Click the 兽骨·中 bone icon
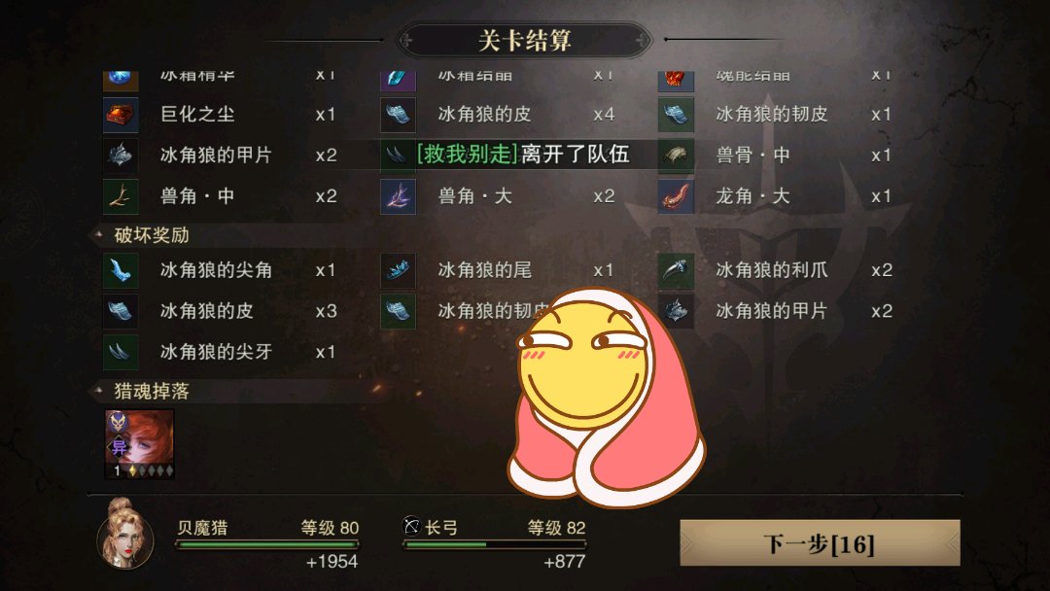 pyautogui.click(x=676, y=156)
